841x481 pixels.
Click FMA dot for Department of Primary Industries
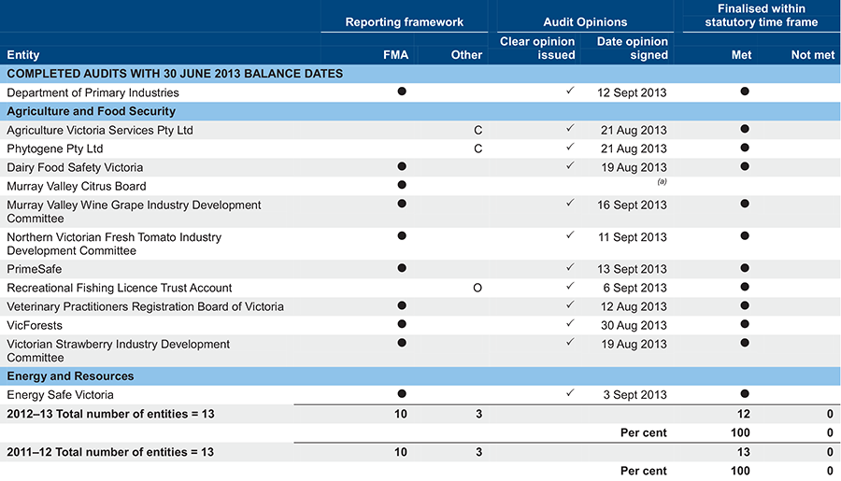[402, 92]
